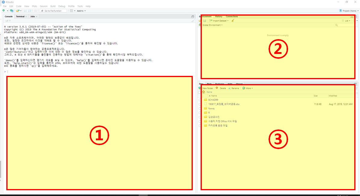Screen dimensions: 360x196
Task: Open the List view dropdown
Action: [346, 21]
